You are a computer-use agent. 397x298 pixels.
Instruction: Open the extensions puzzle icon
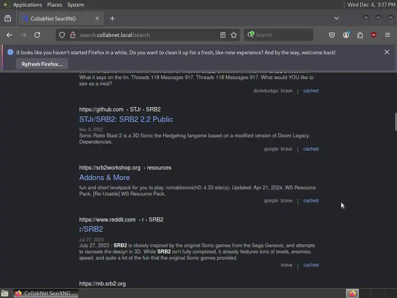[360, 35]
